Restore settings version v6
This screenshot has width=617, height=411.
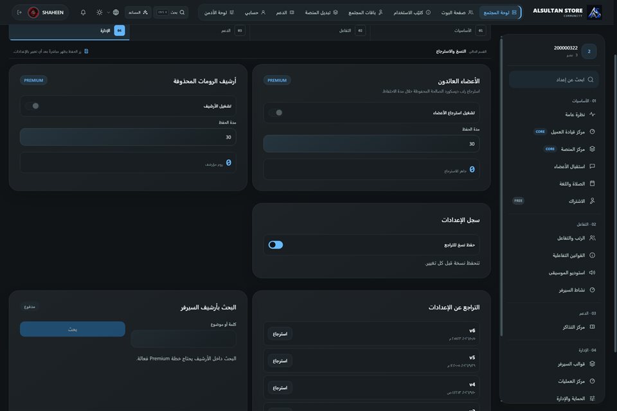(280, 334)
